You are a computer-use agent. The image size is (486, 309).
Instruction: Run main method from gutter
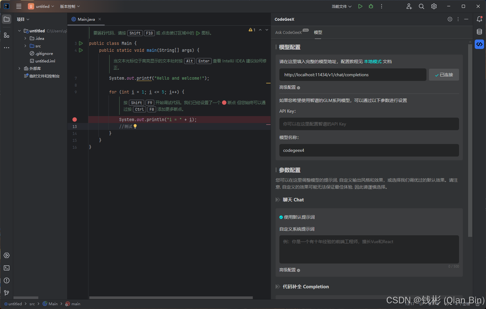point(81,50)
